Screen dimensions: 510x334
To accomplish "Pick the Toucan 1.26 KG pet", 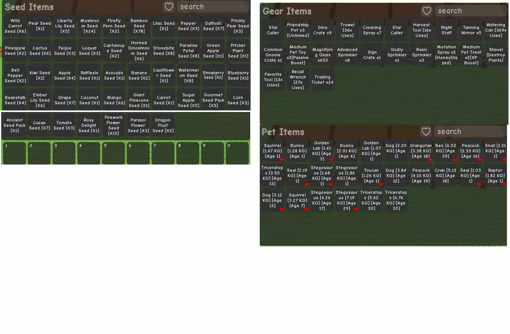I will [x=371, y=176].
